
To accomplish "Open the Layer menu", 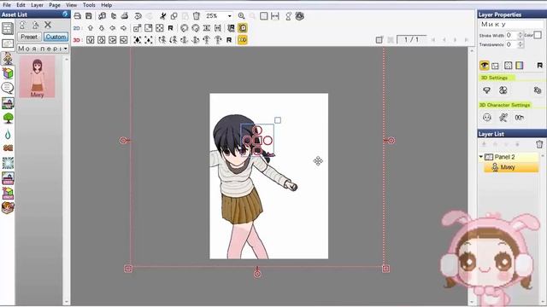I will [37, 5].
